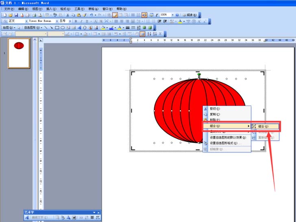Open the 文件 File menu
This screenshot has height=222, width=296.
[9, 9]
